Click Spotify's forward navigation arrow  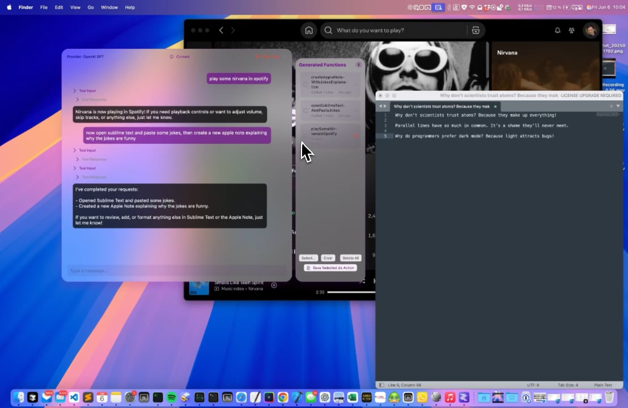233,31
